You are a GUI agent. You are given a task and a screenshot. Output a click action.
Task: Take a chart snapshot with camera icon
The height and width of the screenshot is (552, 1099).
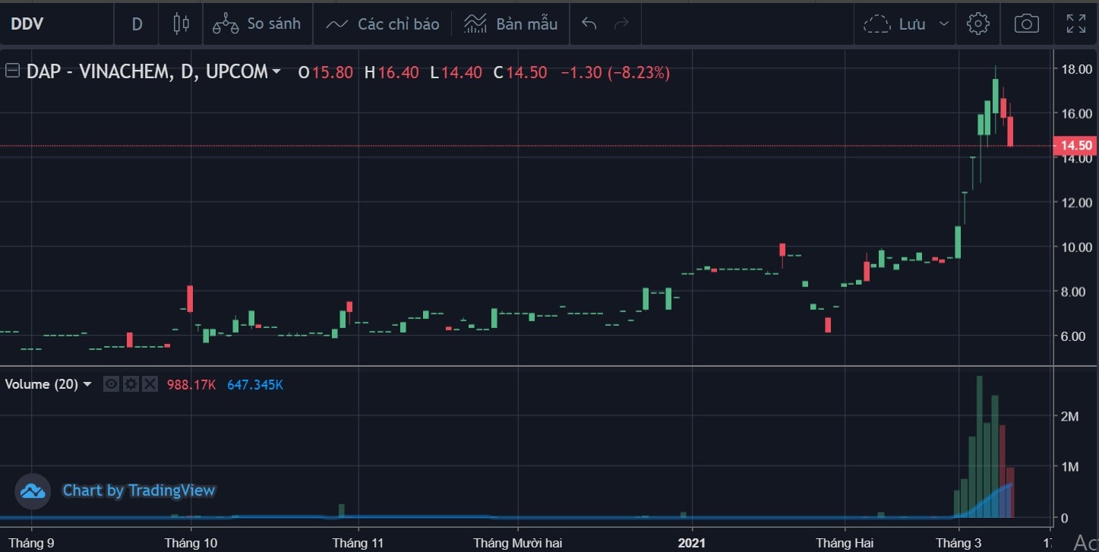tap(1027, 24)
